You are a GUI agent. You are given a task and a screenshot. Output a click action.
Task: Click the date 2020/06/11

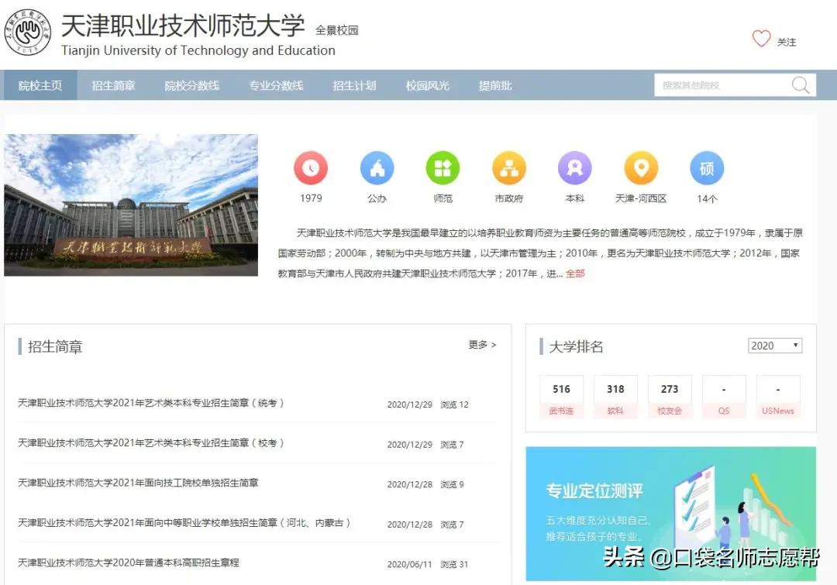409,565
